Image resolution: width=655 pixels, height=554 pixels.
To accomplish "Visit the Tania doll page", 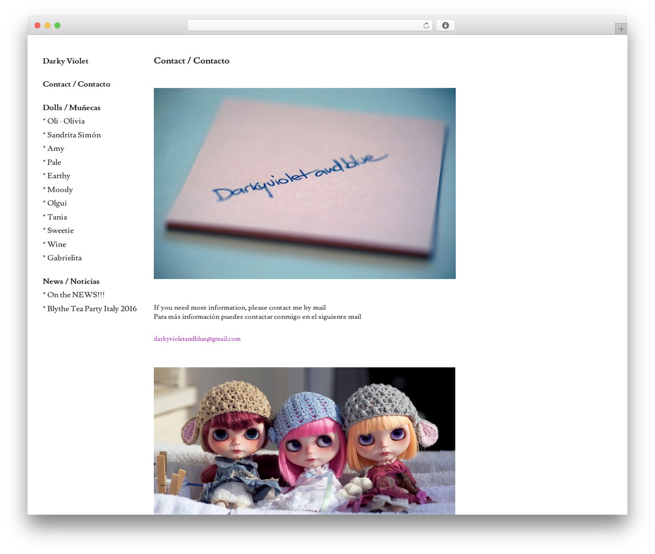I will [55, 217].
